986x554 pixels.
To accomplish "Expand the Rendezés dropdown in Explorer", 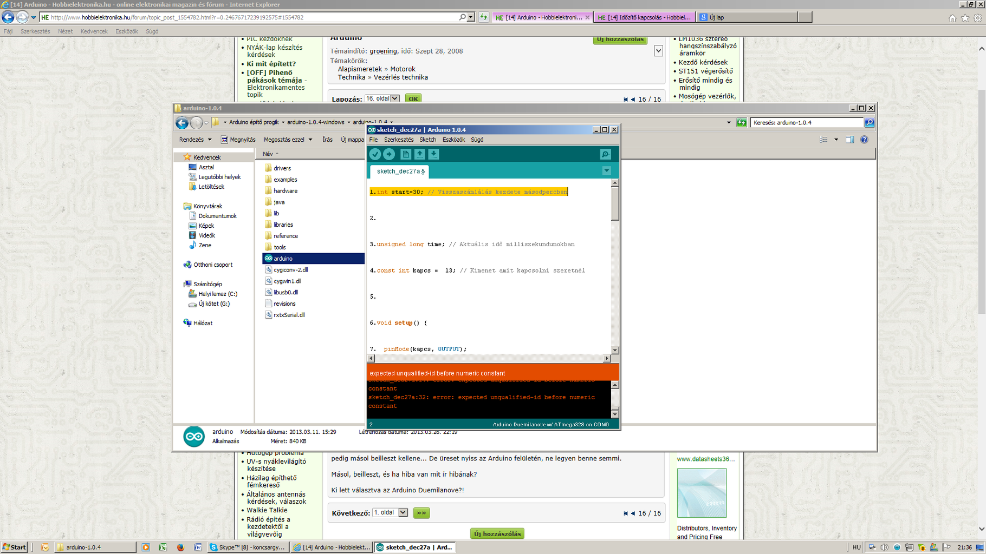I will click(195, 140).
